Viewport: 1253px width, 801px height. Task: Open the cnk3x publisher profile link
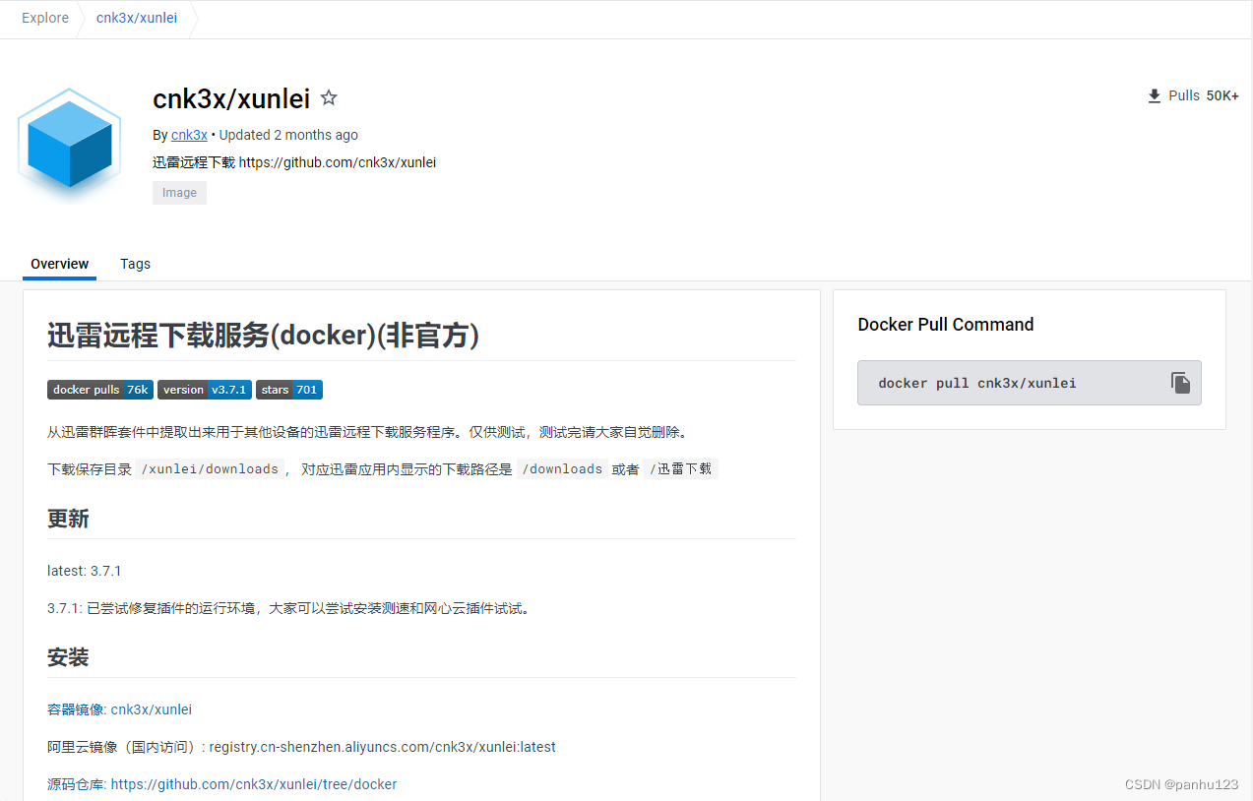coord(189,135)
